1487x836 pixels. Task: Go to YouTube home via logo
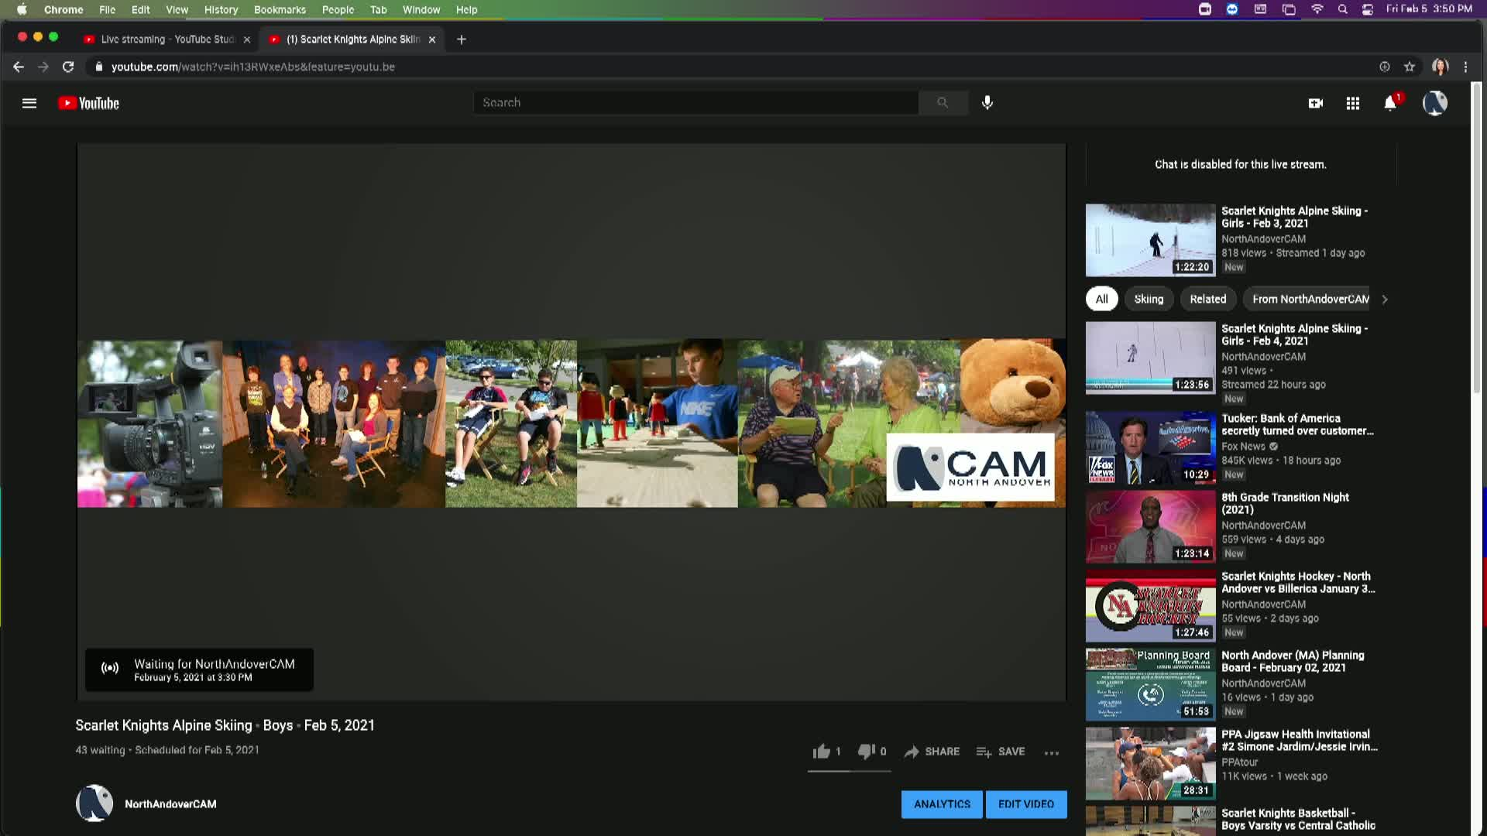point(88,103)
